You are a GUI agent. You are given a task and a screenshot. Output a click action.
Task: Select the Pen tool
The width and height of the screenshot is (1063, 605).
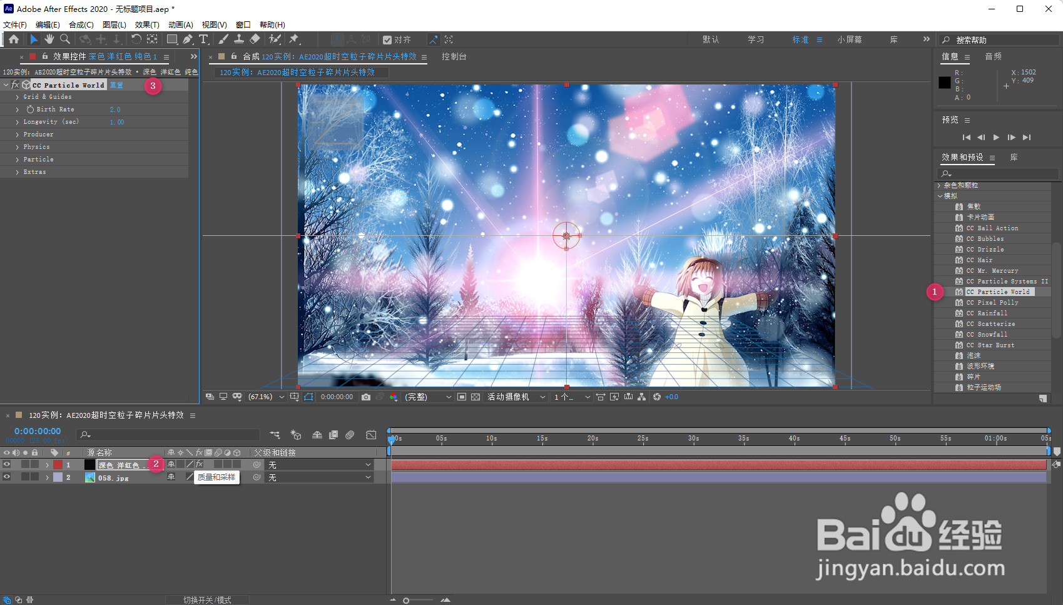(x=188, y=39)
